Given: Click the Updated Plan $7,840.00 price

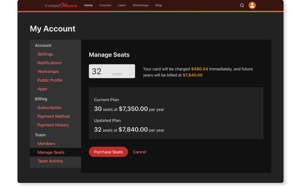Looking at the screenshot, I should click(133, 130).
